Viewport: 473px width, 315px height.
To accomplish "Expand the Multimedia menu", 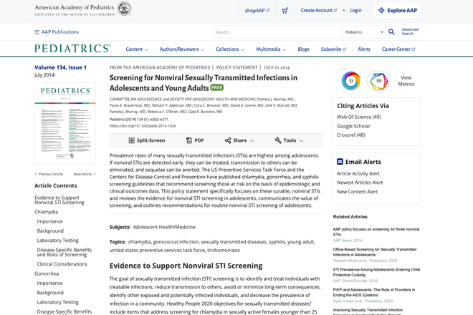I will [271, 49].
